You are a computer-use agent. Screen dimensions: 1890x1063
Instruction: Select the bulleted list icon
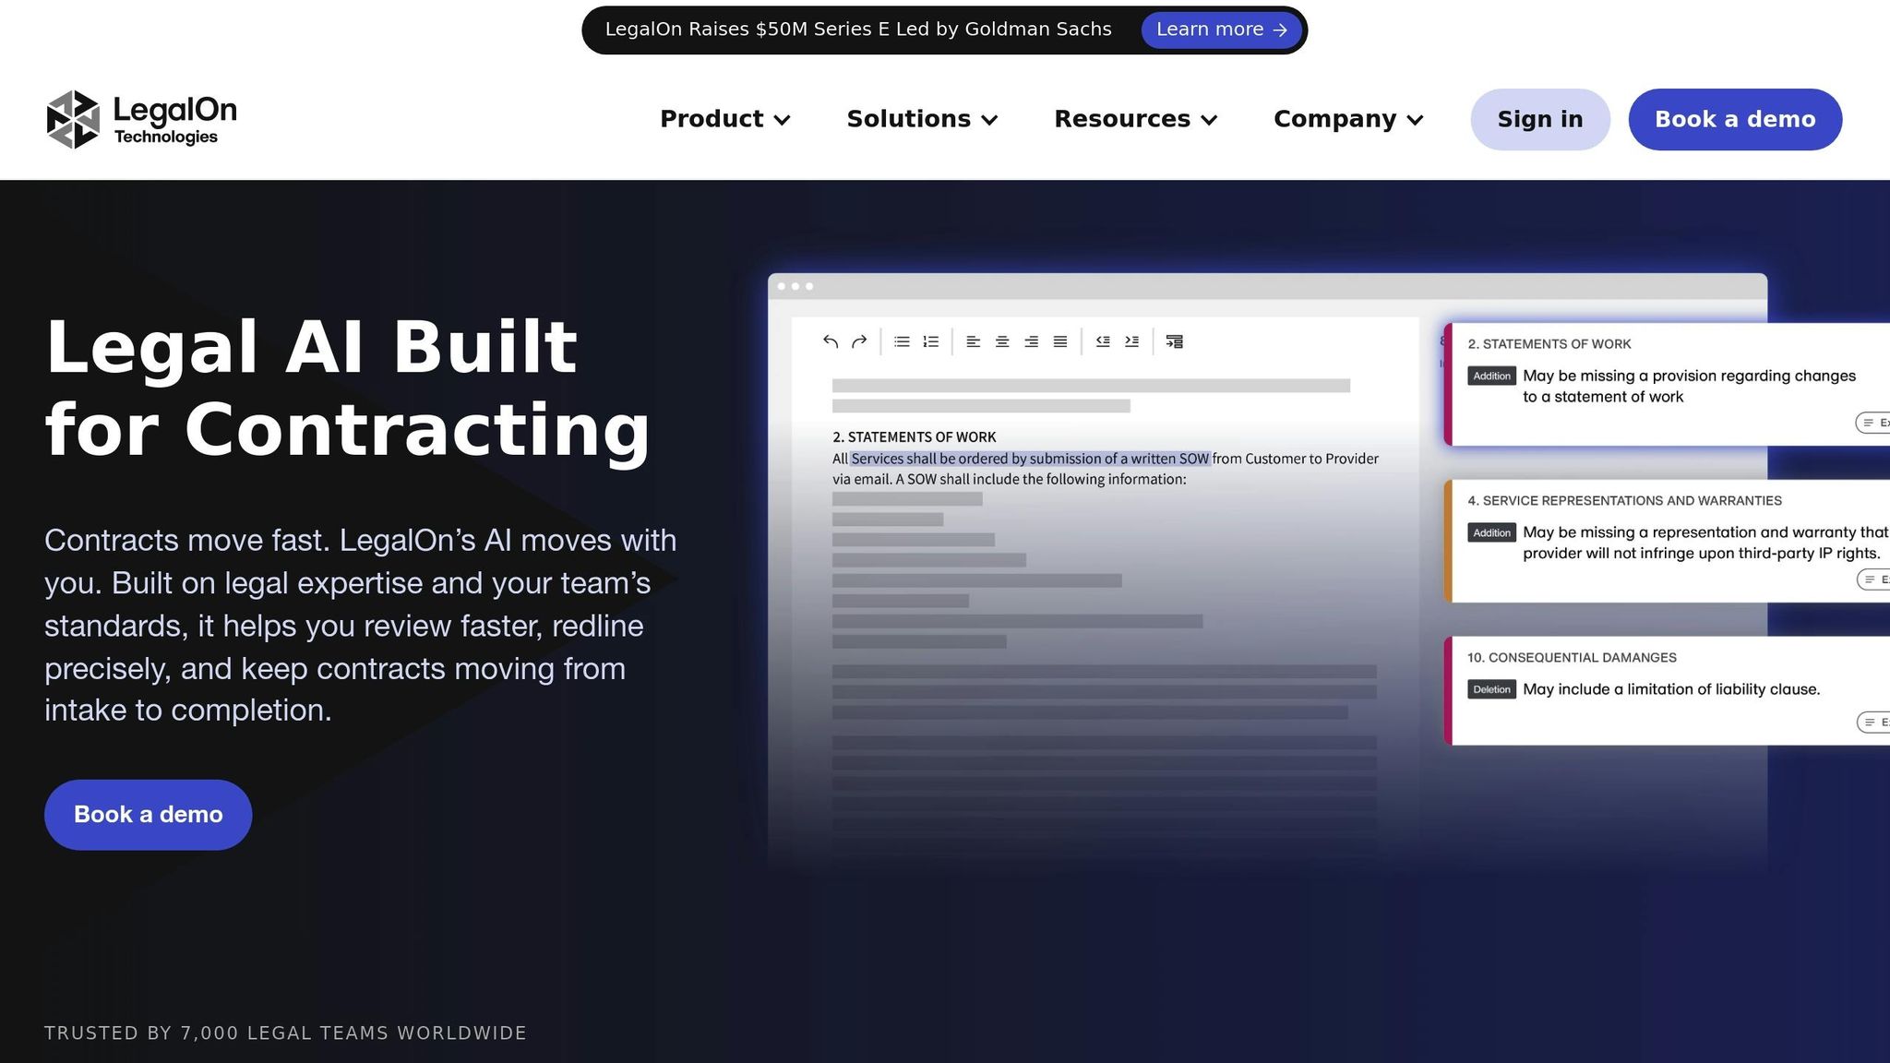coord(902,341)
